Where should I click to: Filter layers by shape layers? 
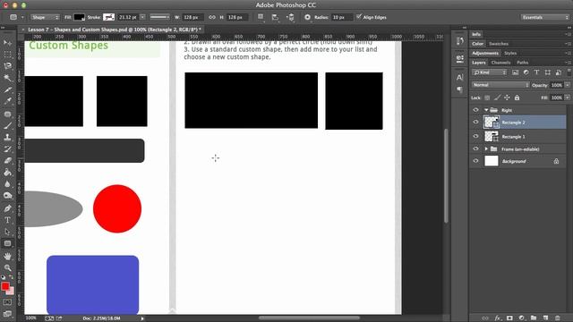click(x=547, y=72)
